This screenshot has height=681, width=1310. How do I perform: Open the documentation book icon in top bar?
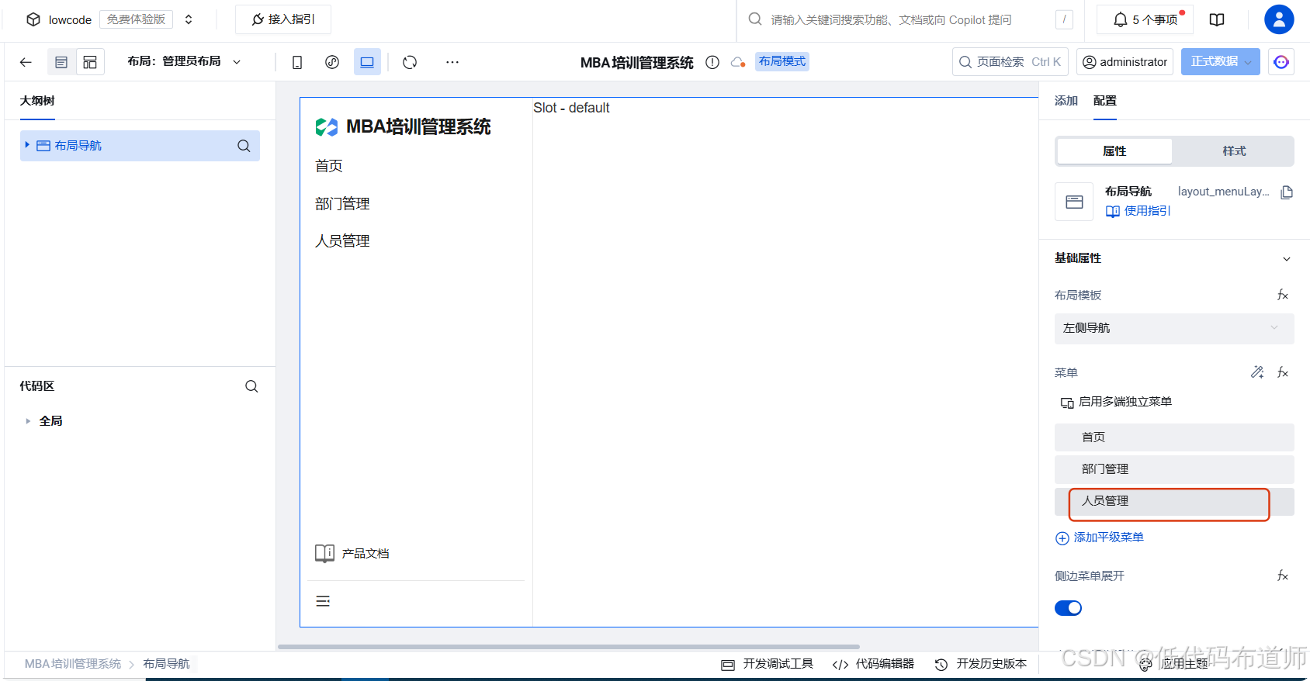pos(1217,19)
